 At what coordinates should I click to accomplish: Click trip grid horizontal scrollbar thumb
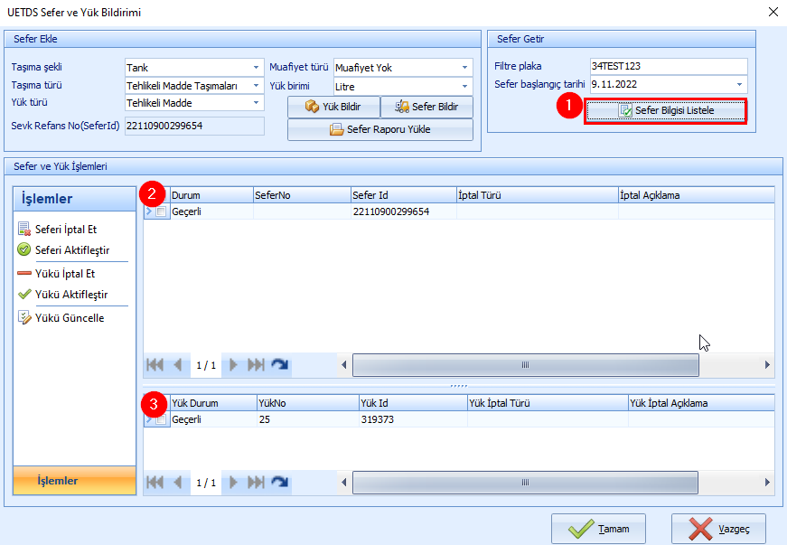coord(526,365)
